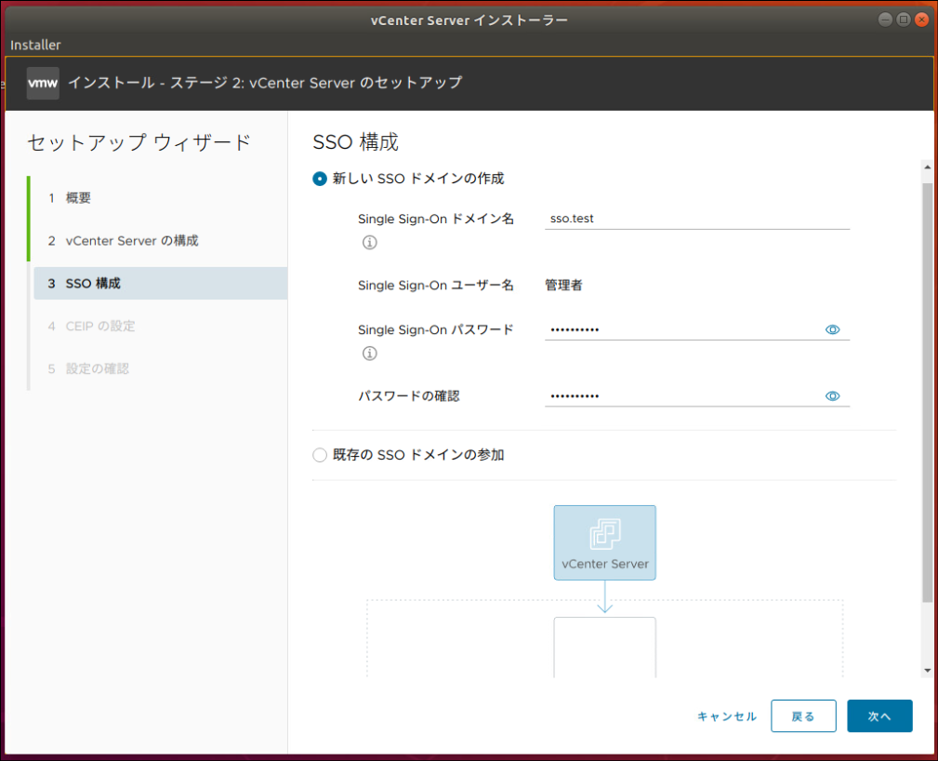938x761 pixels.
Task: Close the vCenter Server installer window
Action: click(922, 20)
